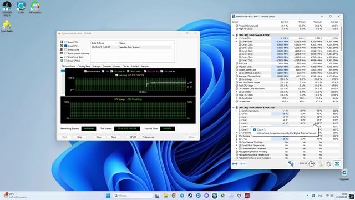Expand the Core Effective Clocks row
This screenshot has height=200, width=355.
tap(237, 73)
